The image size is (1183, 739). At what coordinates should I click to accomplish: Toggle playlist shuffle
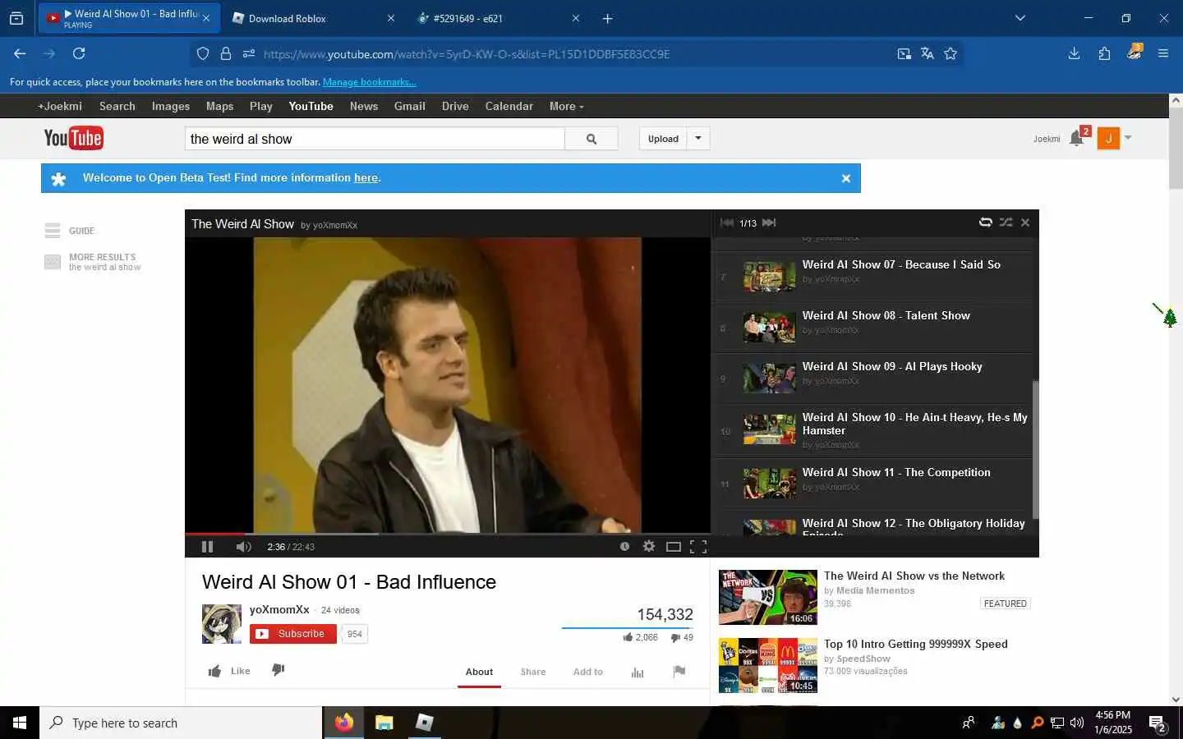click(1006, 223)
